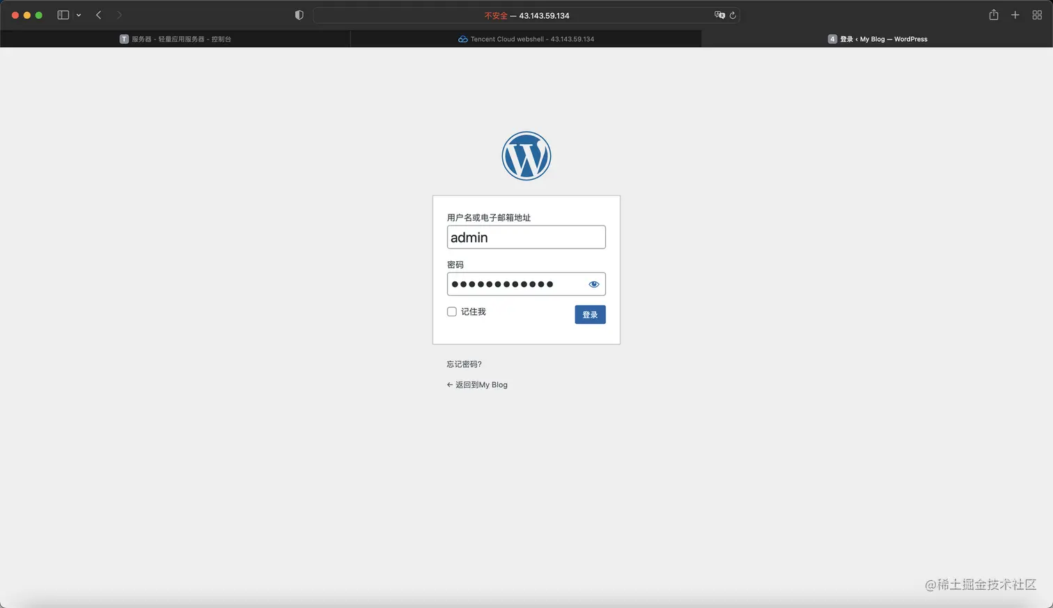Show tab overview grid icon
The width and height of the screenshot is (1053, 608).
click(1037, 15)
